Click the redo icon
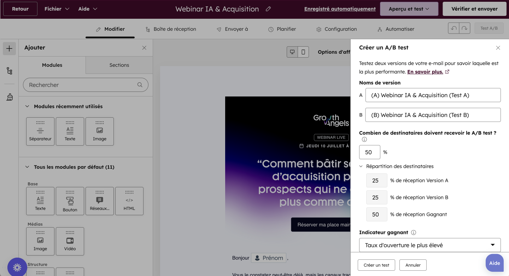The image size is (509, 276). [464, 28]
